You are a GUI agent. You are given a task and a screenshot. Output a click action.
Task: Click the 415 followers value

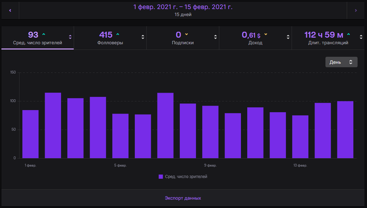coord(106,34)
